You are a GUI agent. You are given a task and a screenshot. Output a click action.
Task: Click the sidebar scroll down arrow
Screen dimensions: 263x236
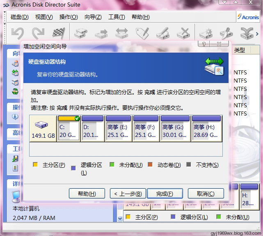pos(120,218)
